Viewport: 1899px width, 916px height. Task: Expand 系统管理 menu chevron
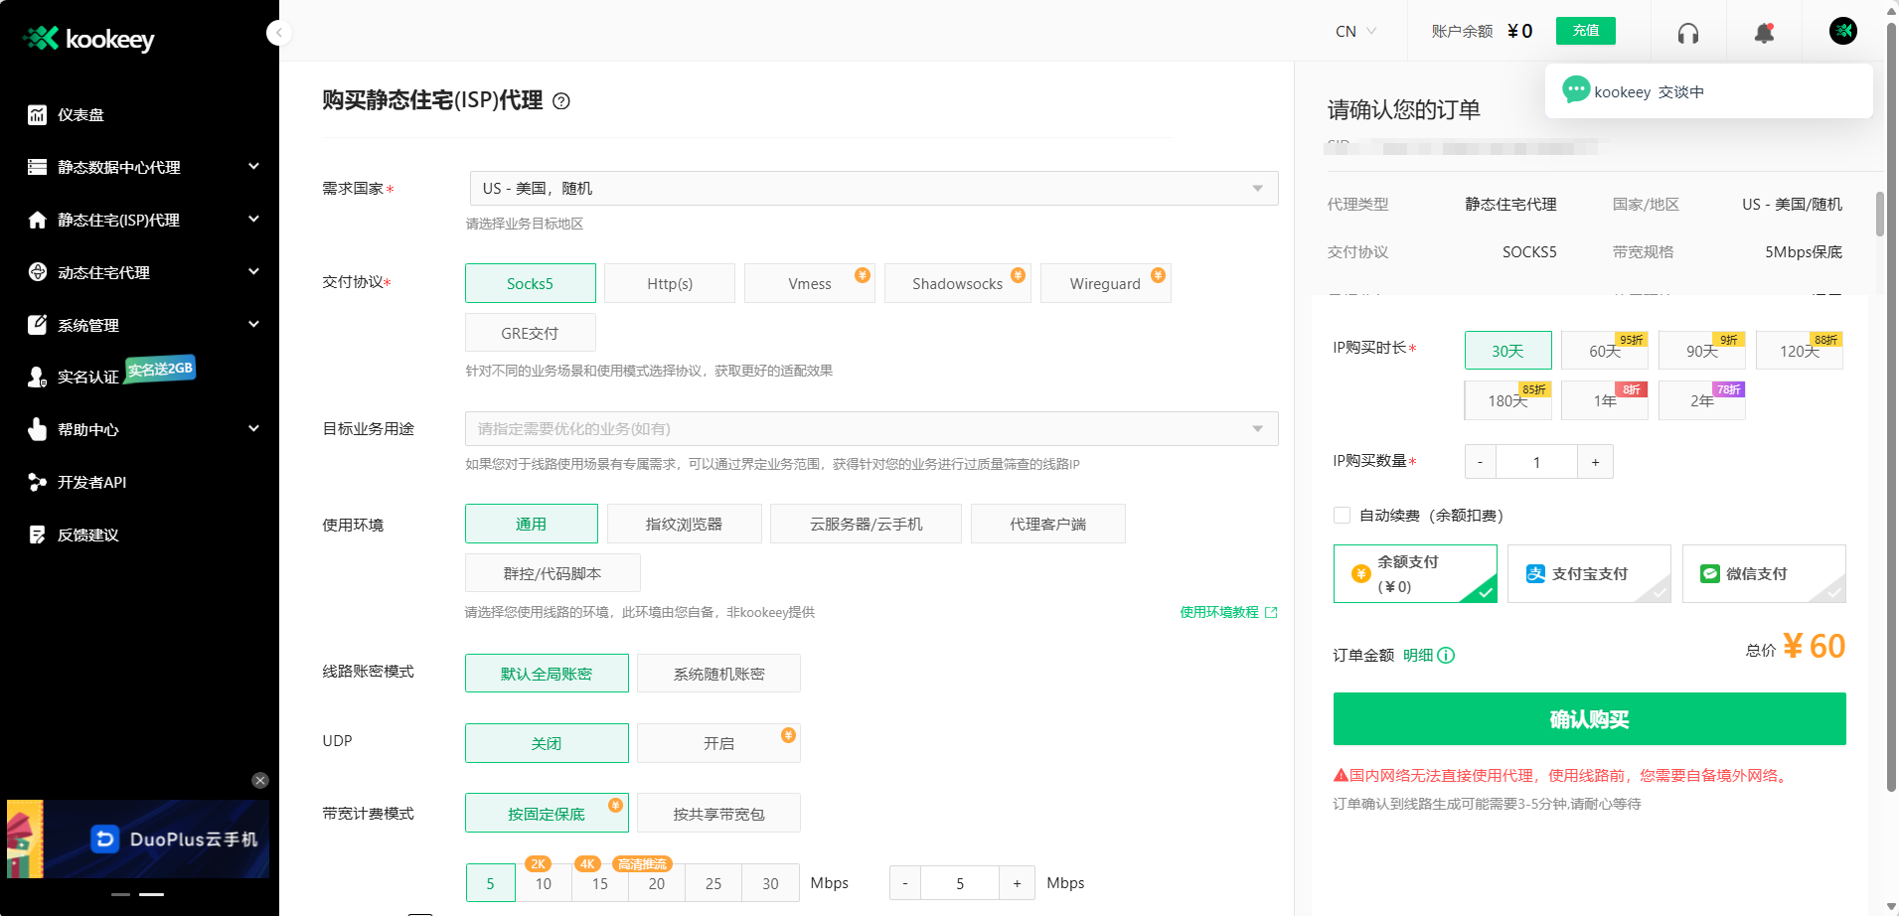(x=253, y=324)
